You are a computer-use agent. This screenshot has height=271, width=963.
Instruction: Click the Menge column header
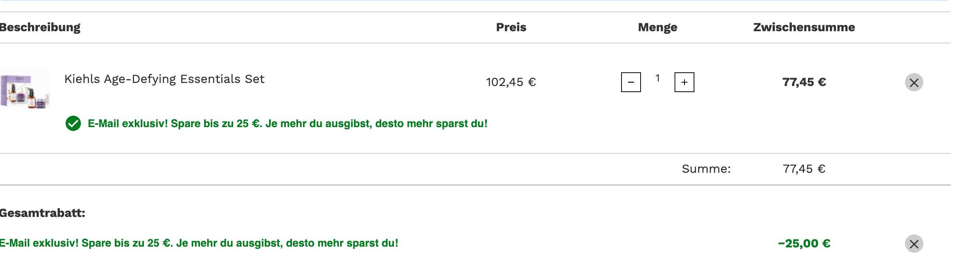657,27
